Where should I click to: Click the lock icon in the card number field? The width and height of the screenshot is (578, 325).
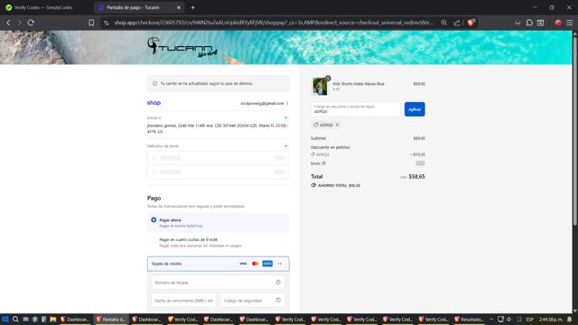point(278,283)
